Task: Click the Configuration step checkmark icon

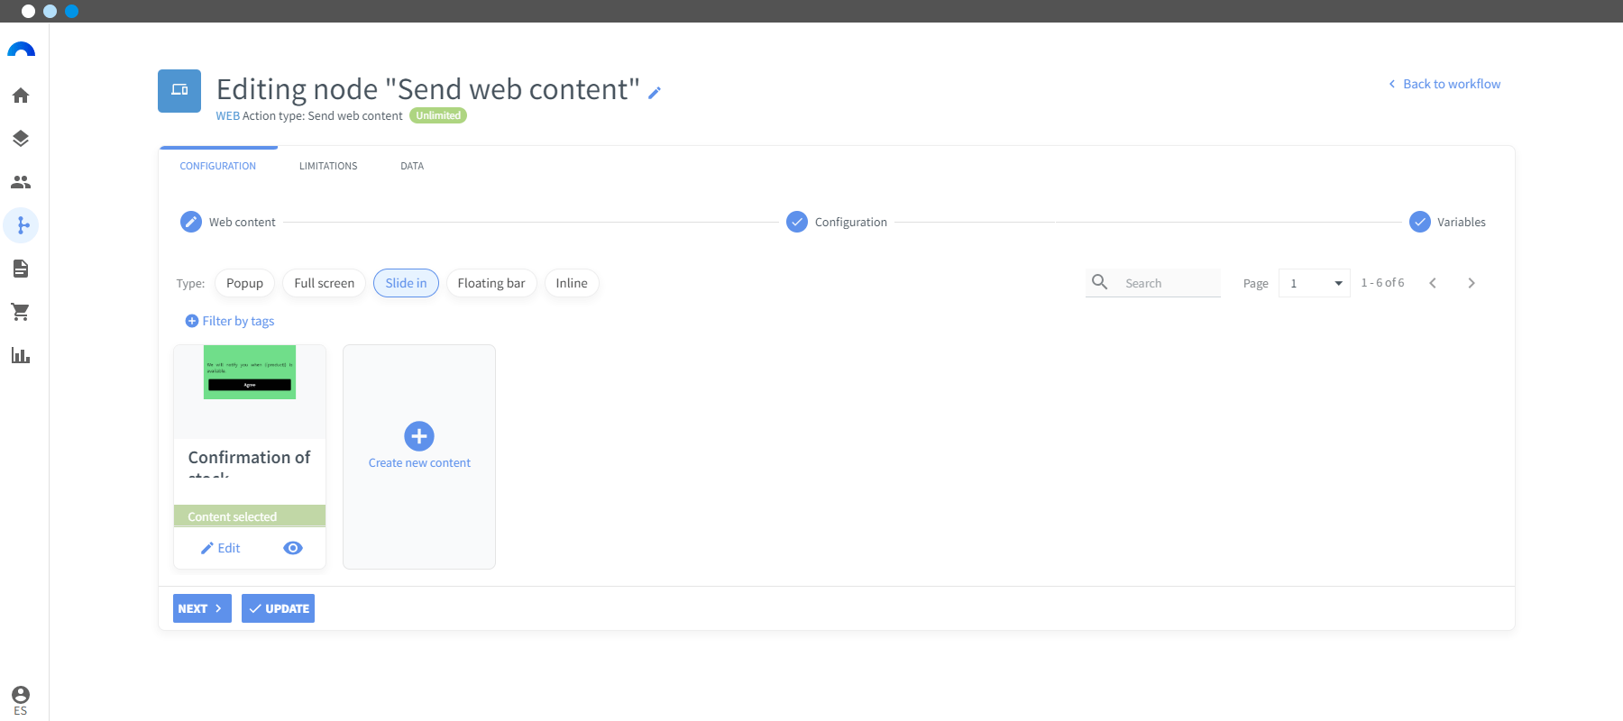Action: 797,222
